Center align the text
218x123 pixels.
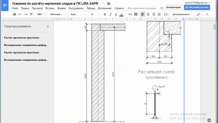(148, 14)
